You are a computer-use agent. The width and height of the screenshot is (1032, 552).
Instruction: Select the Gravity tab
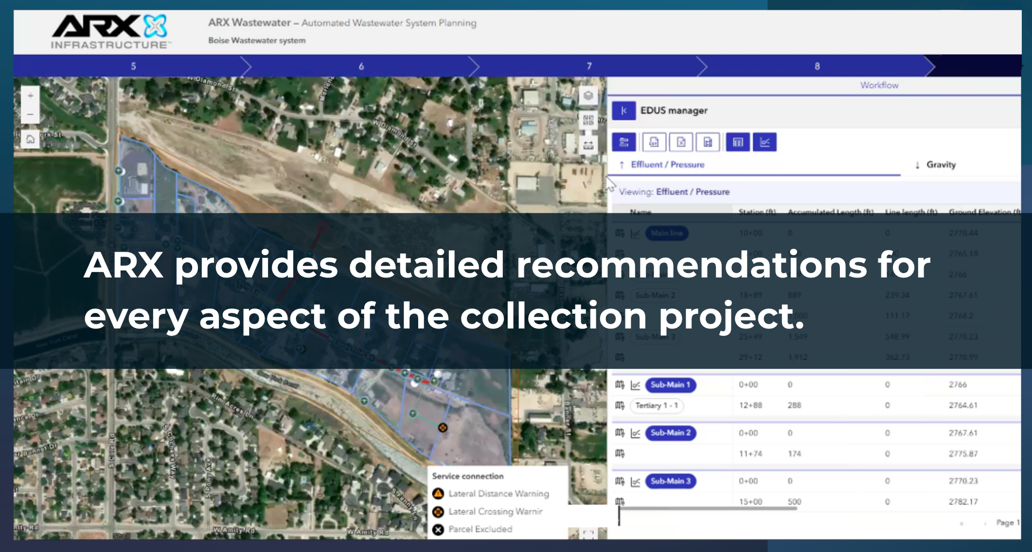[x=941, y=165]
